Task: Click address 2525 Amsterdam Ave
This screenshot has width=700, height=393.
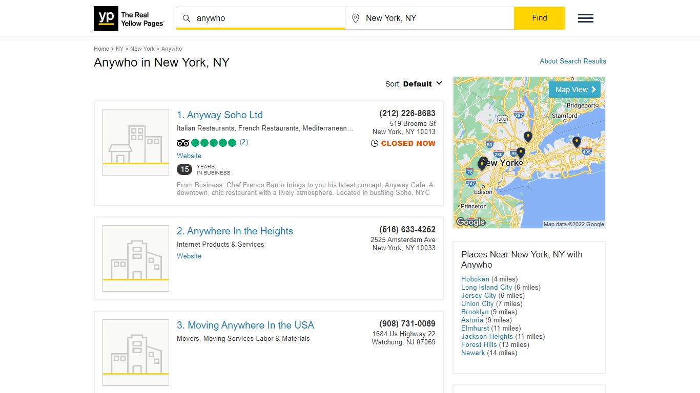Action: [403, 240]
